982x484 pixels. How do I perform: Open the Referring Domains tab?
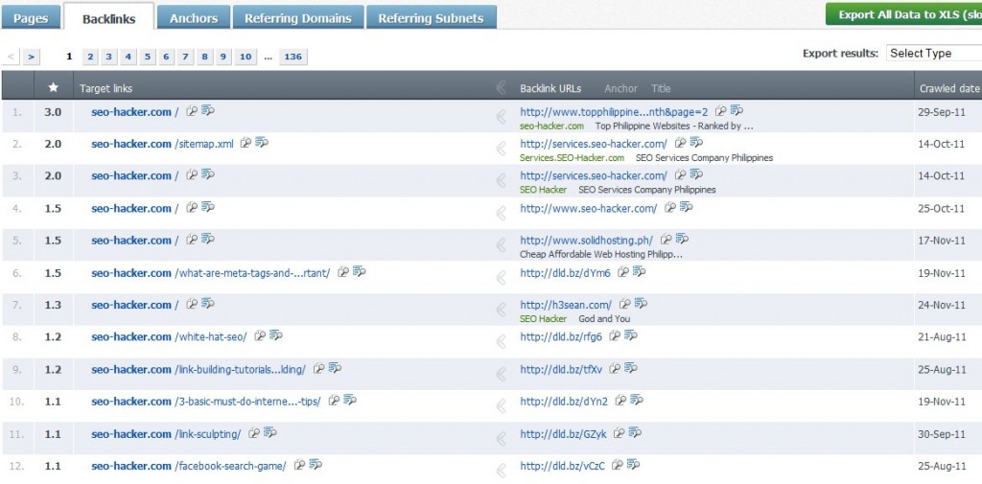pos(298,18)
